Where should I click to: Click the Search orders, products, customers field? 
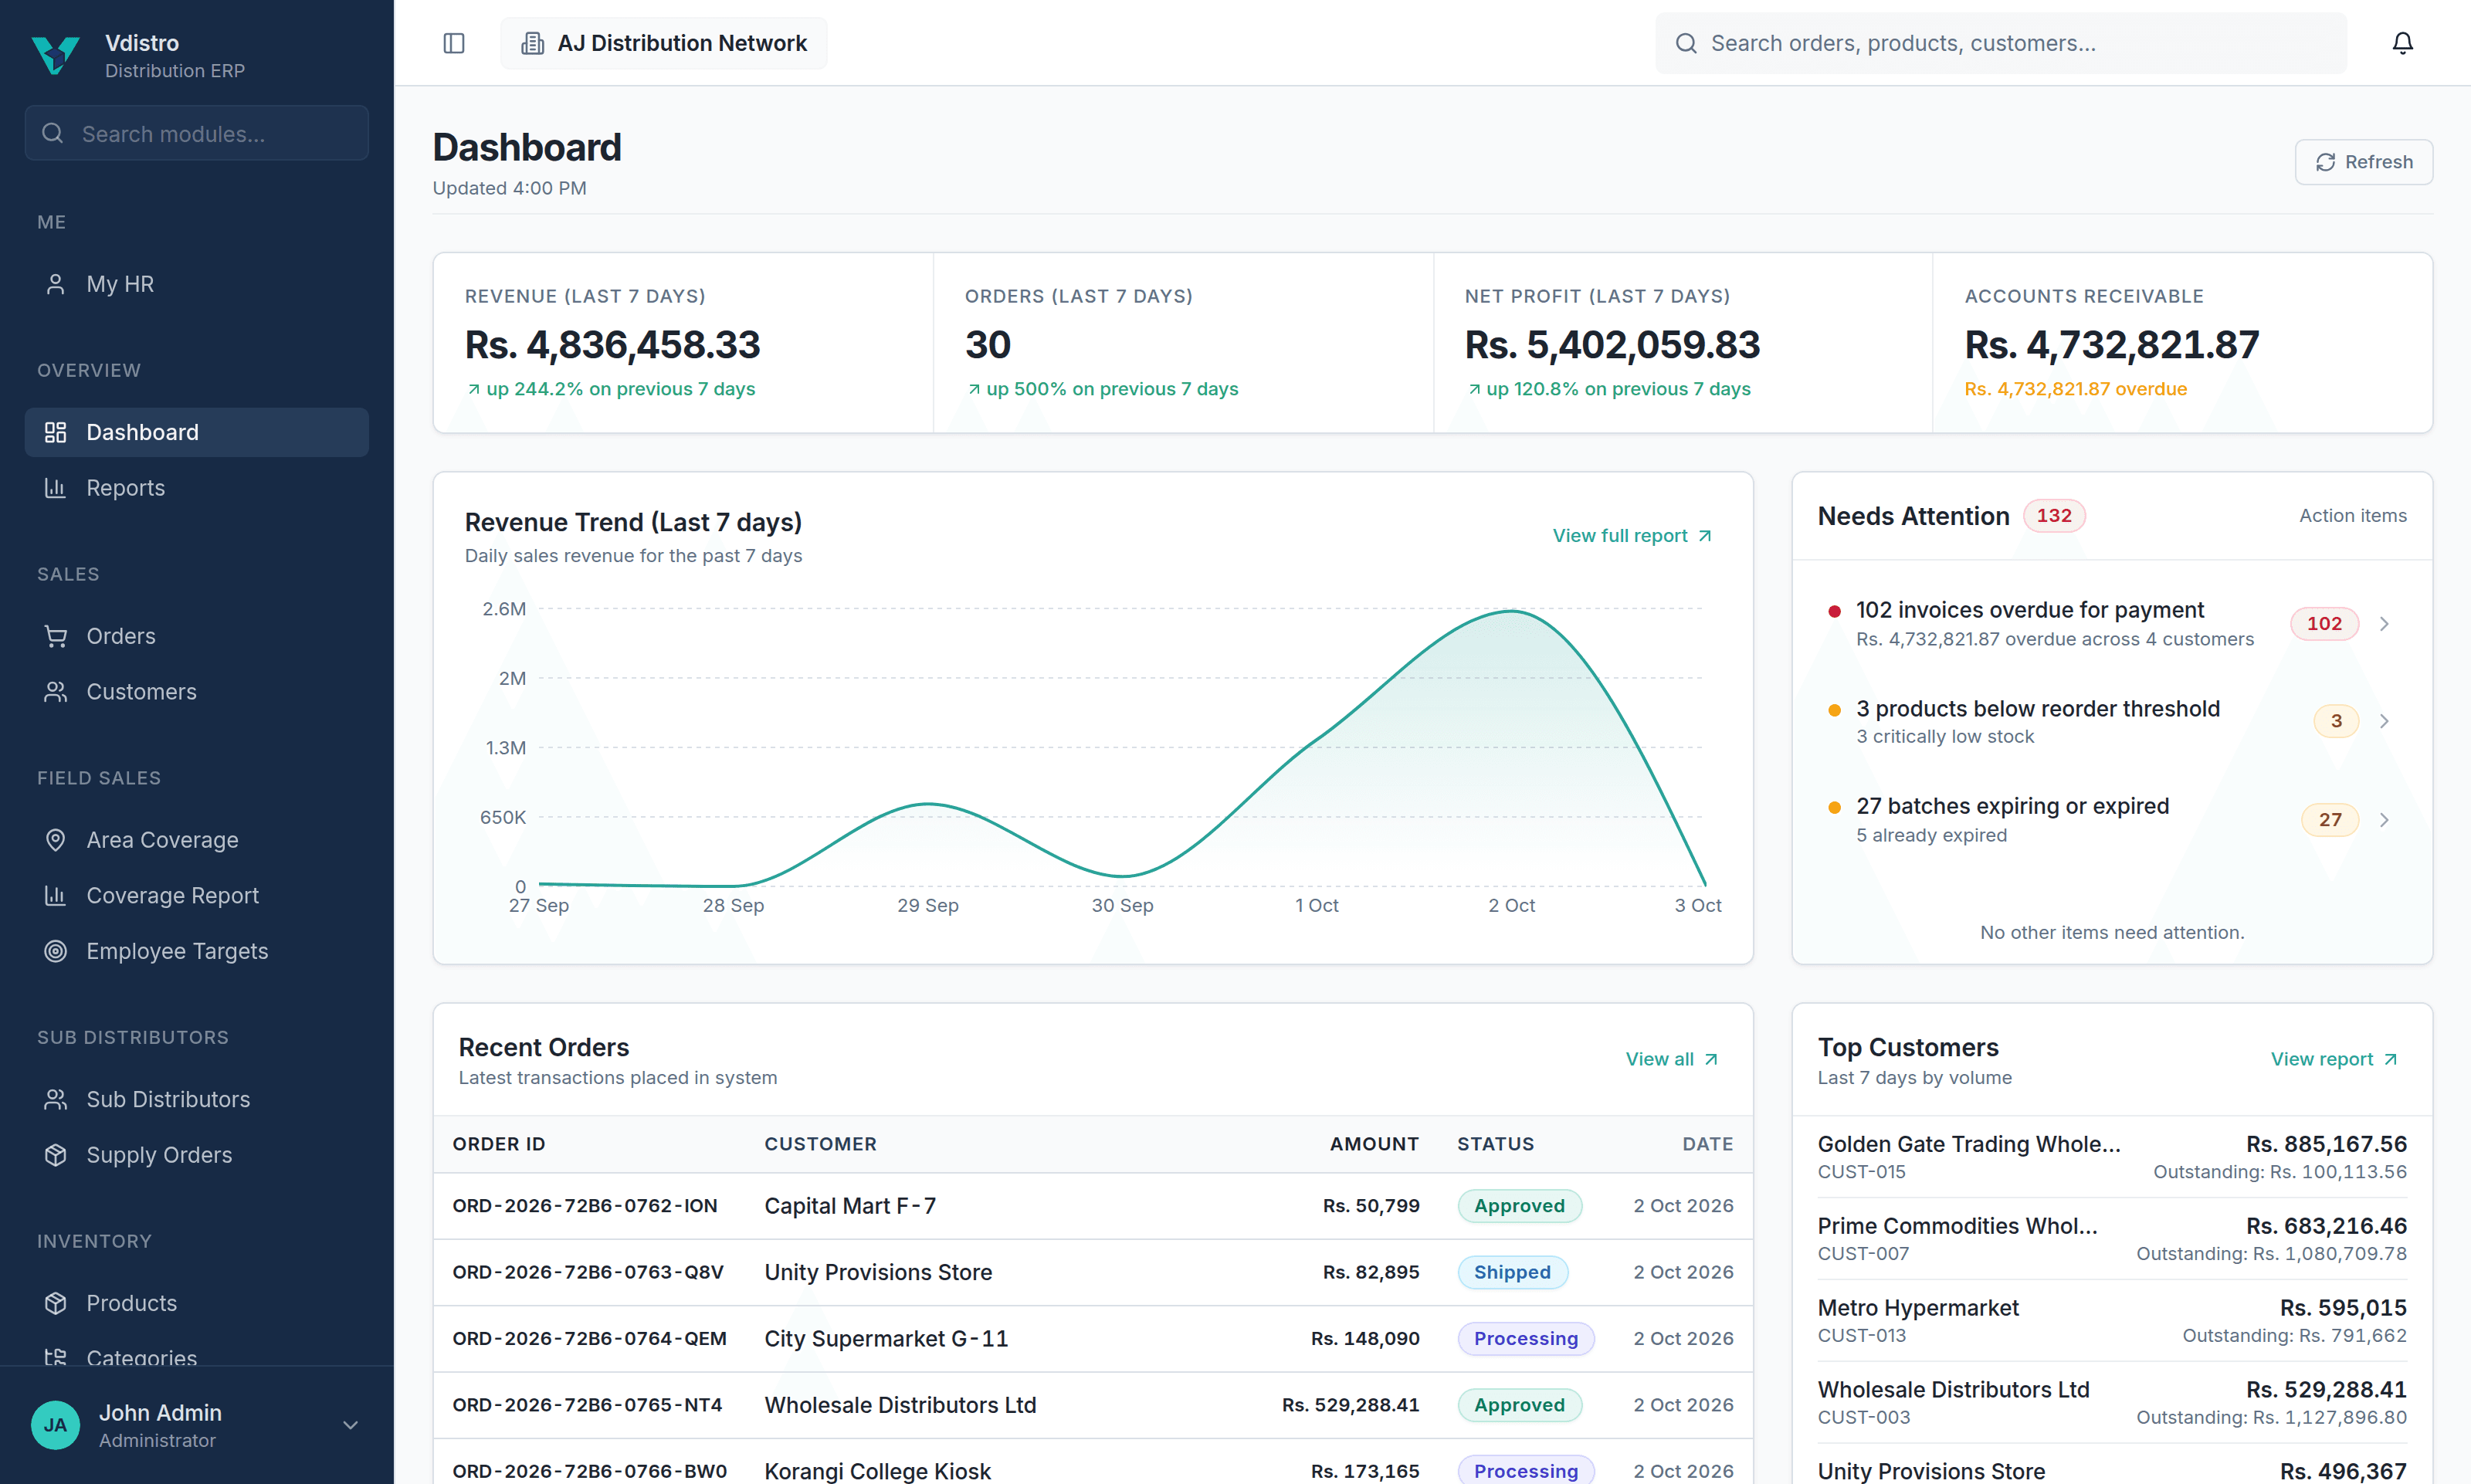coord(2001,43)
